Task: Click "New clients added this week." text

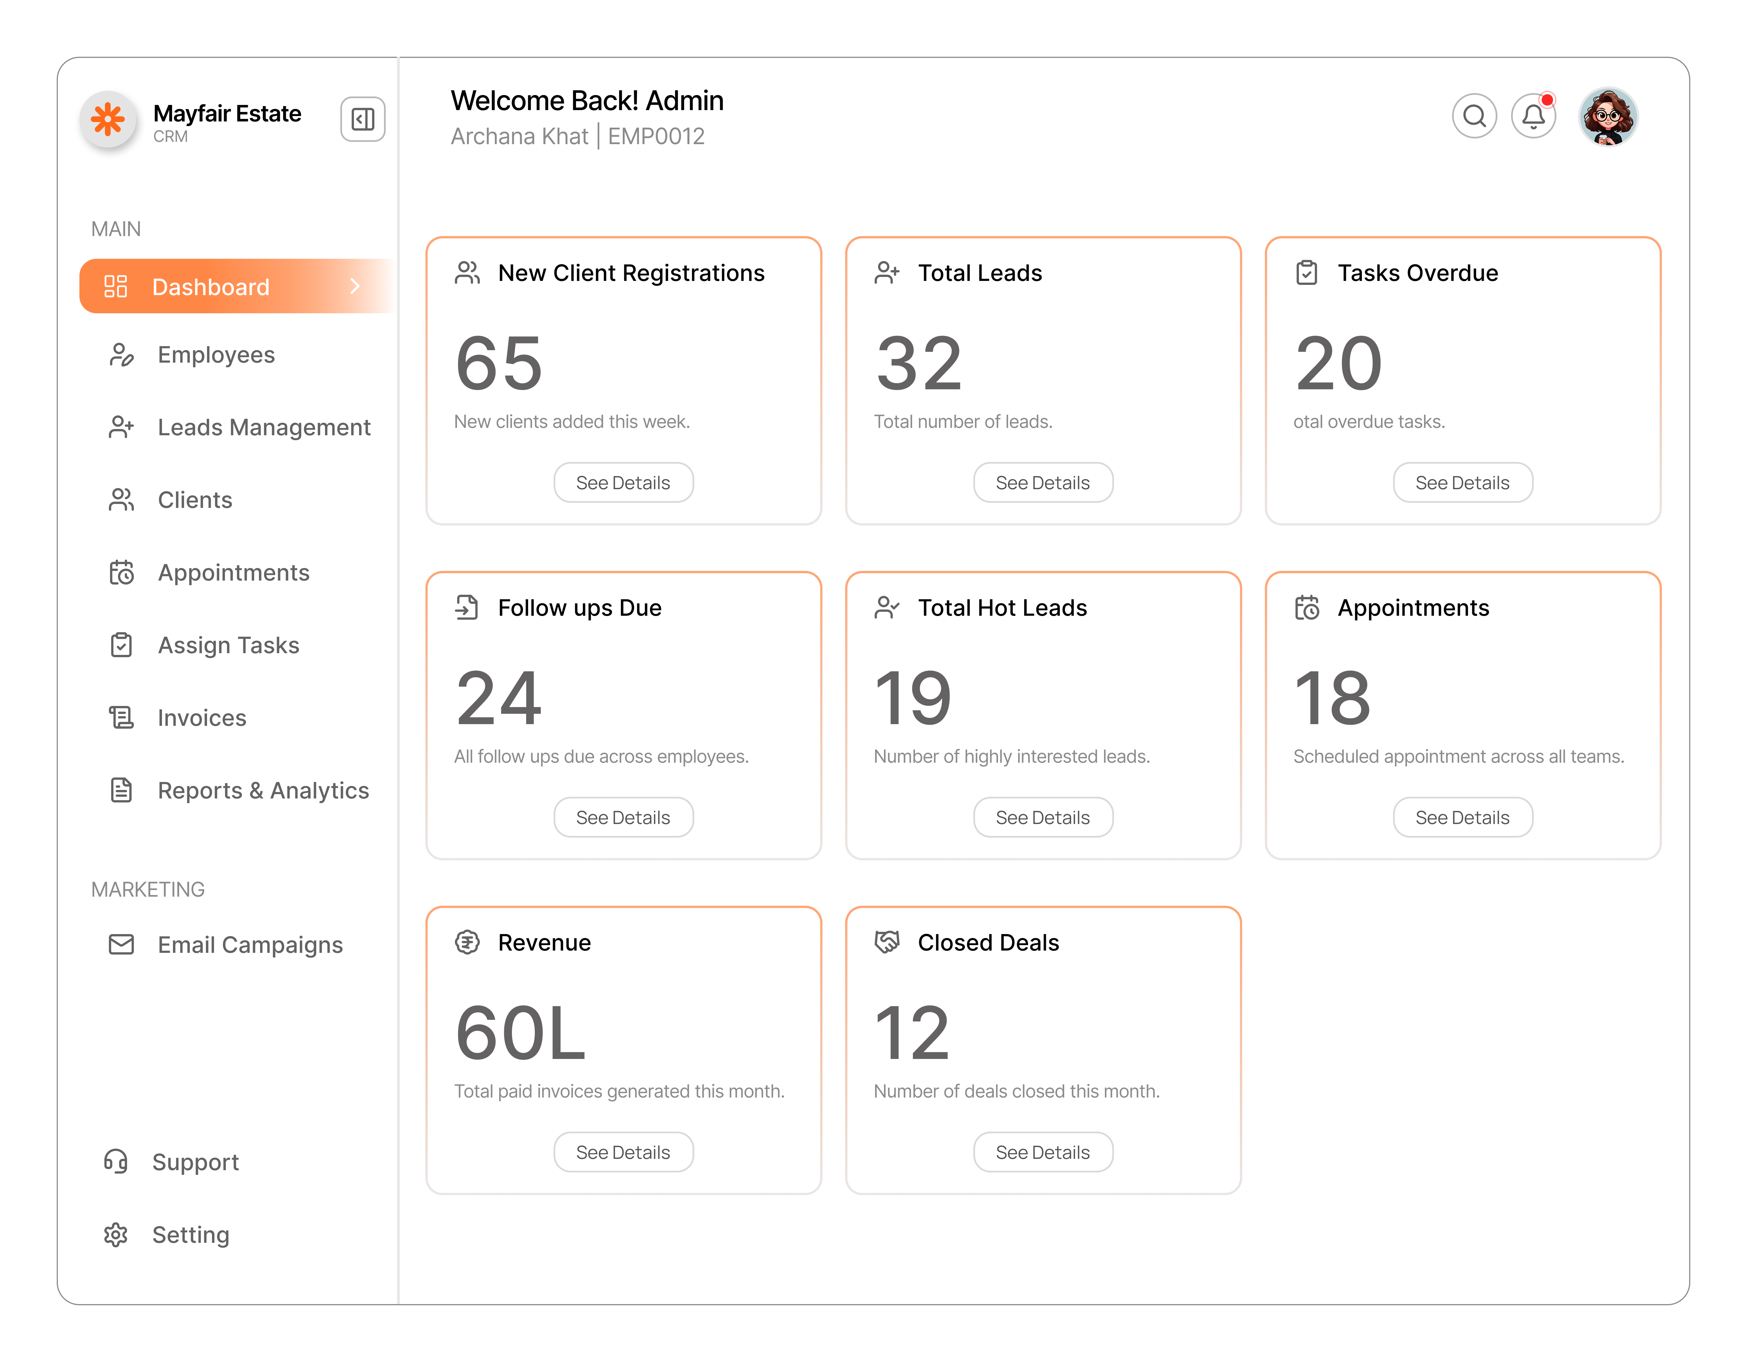Action: tap(572, 422)
